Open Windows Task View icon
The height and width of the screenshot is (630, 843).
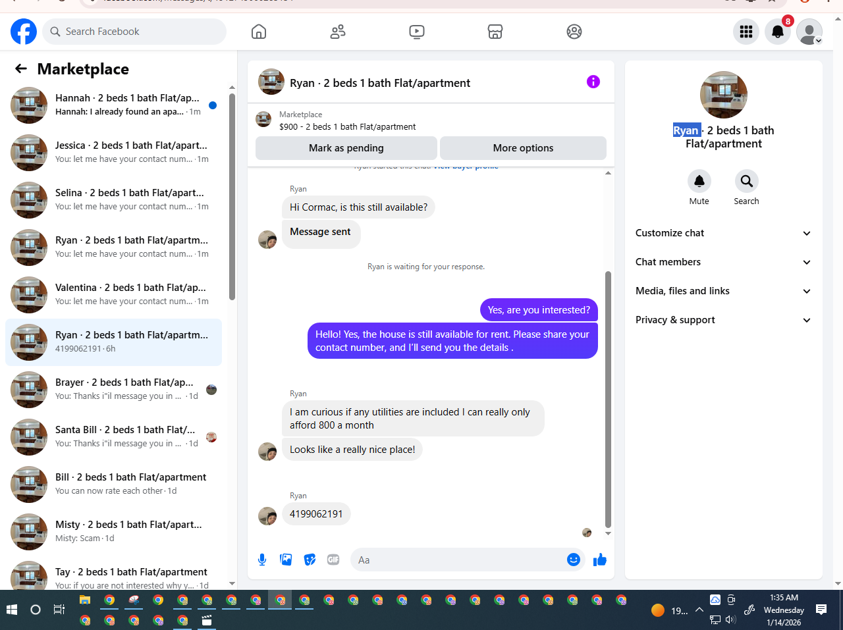pyautogui.click(x=59, y=610)
